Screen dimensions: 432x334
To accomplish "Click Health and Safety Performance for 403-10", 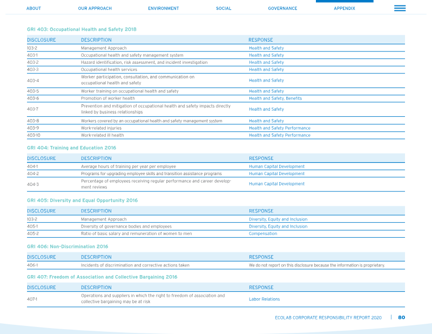I will click(x=280, y=135).
